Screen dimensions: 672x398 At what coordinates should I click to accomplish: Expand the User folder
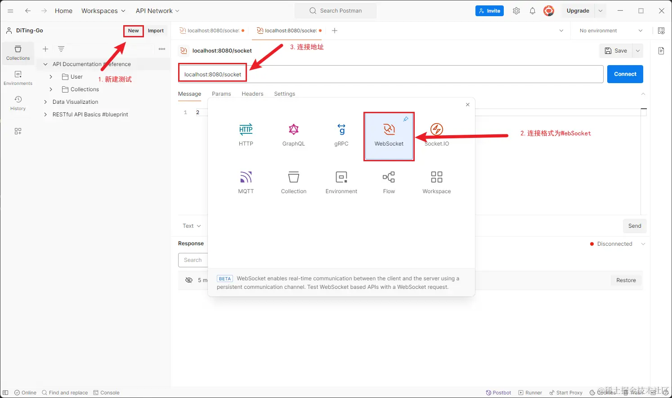pyautogui.click(x=51, y=77)
